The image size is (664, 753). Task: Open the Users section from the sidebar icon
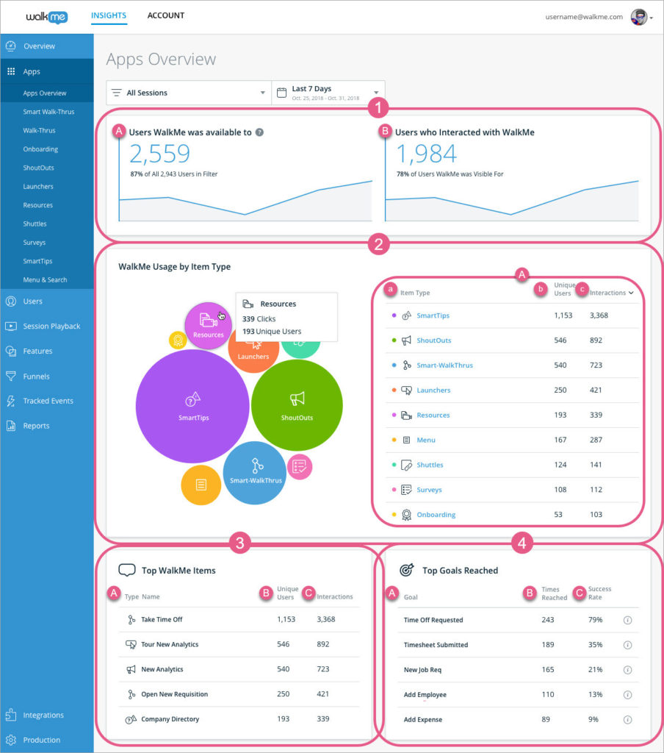click(10, 301)
